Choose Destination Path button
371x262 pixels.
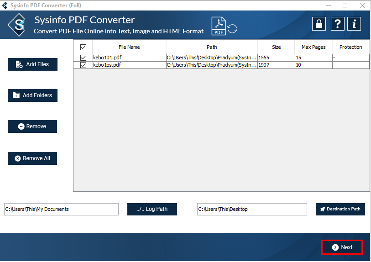coord(340,209)
